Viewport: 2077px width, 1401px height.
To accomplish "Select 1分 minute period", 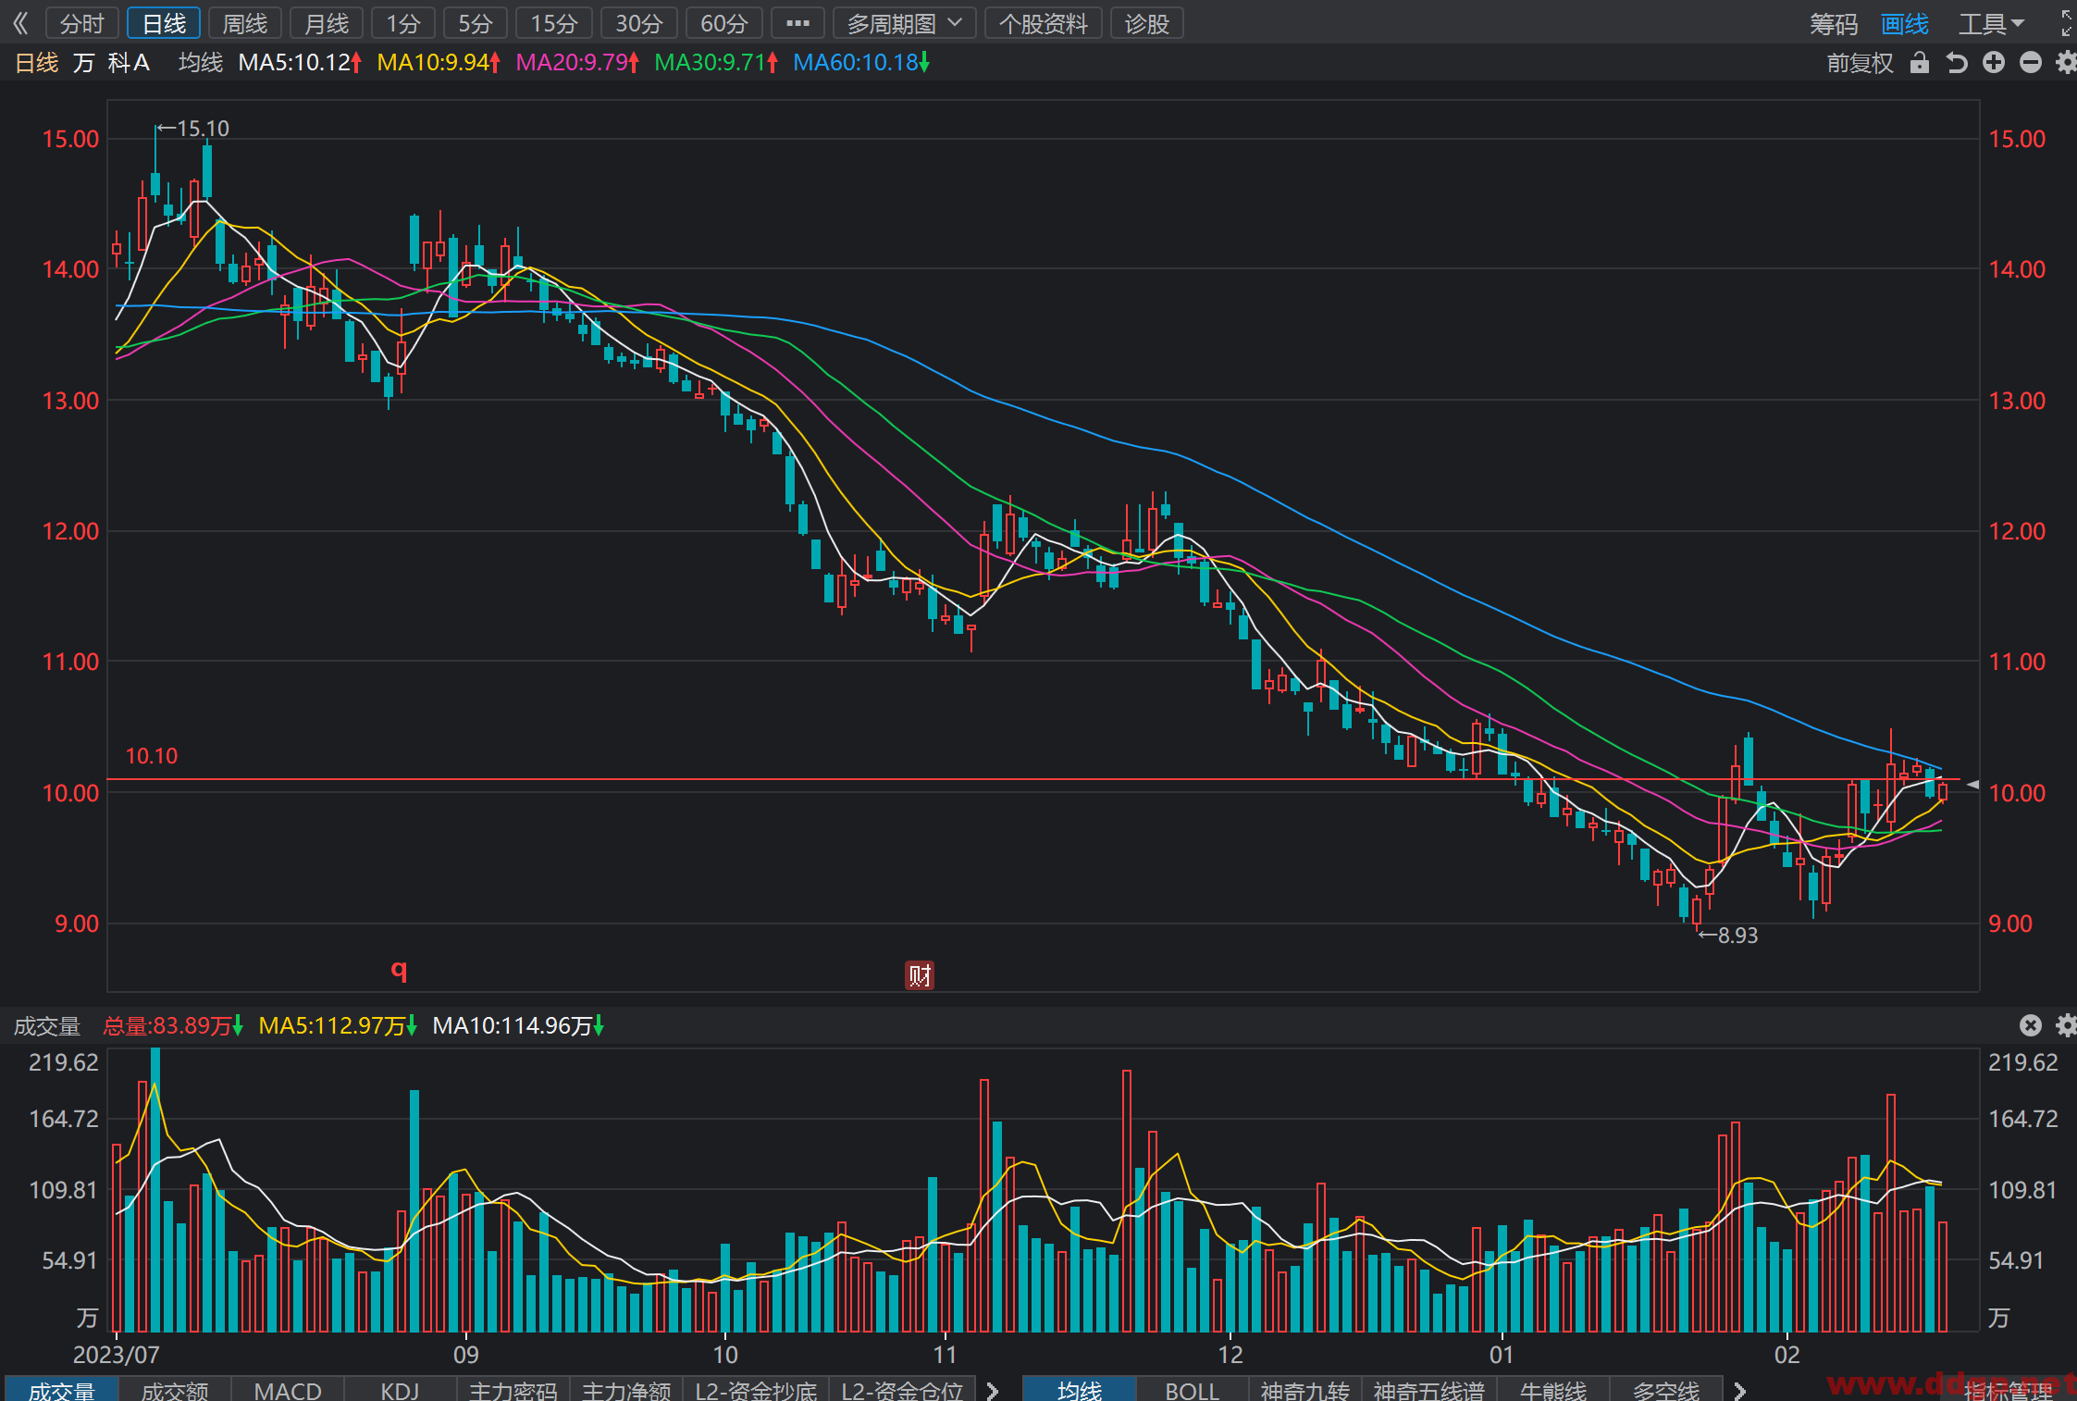I will 403,23.
